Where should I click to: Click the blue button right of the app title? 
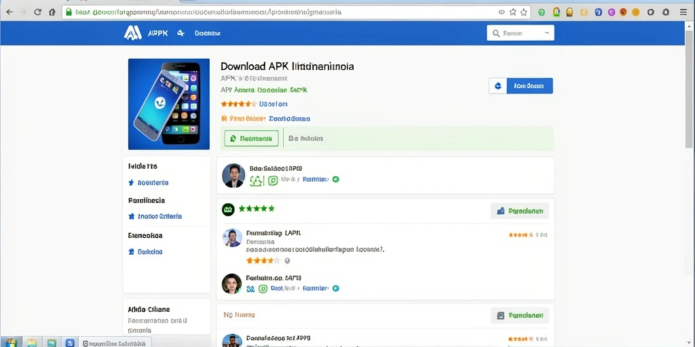point(529,86)
